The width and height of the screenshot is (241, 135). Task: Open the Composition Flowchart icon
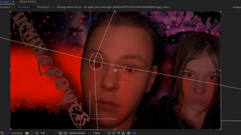coord(123,133)
